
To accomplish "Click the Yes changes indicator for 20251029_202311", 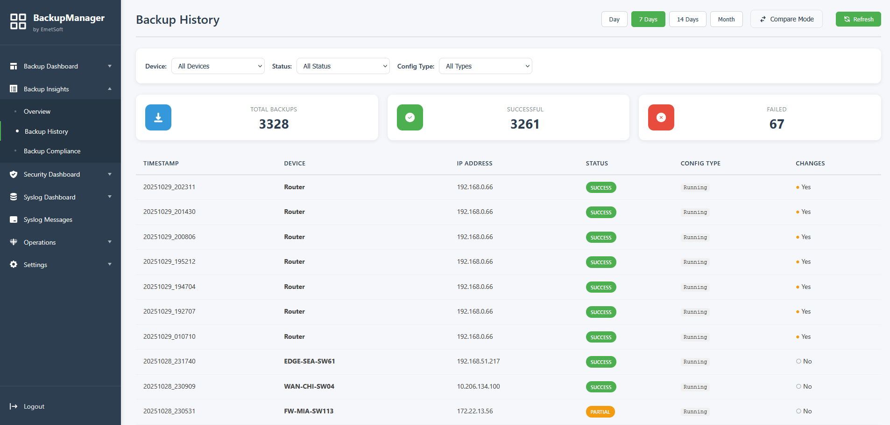I will [803, 187].
